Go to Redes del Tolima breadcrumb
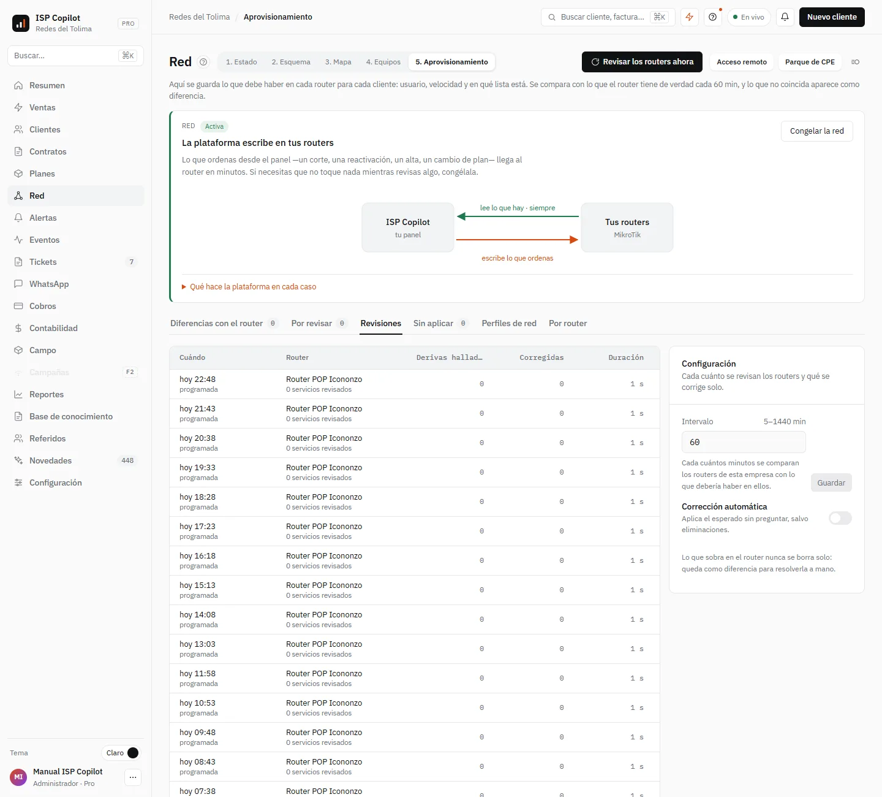Image resolution: width=882 pixels, height=797 pixels. point(200,17)
